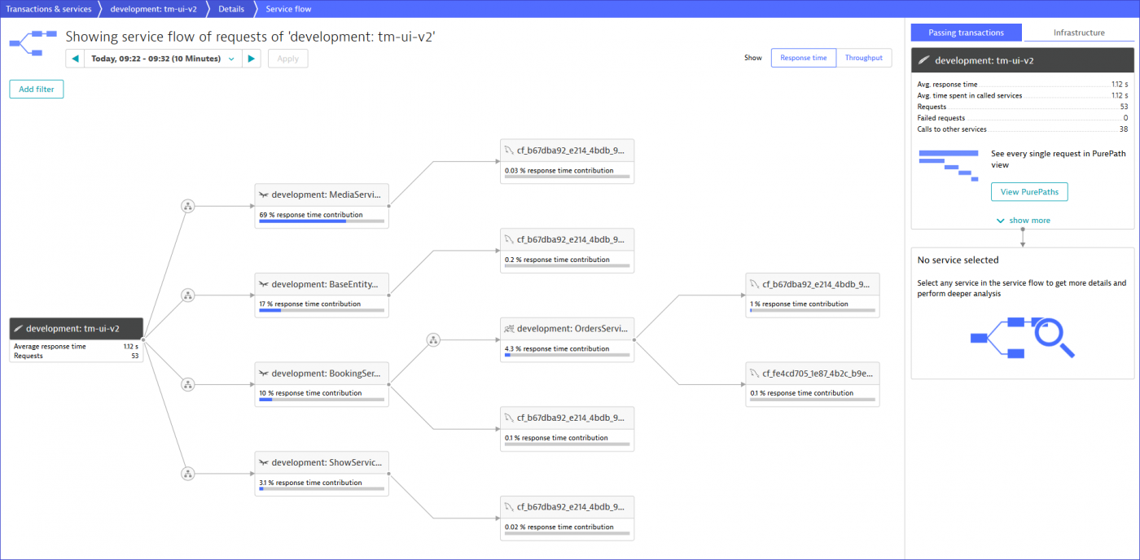This screenshot has width=1140, height=560.
Task: Click the previous timeframe arrow
Action: pyautogui.click(x=74, y=58)
